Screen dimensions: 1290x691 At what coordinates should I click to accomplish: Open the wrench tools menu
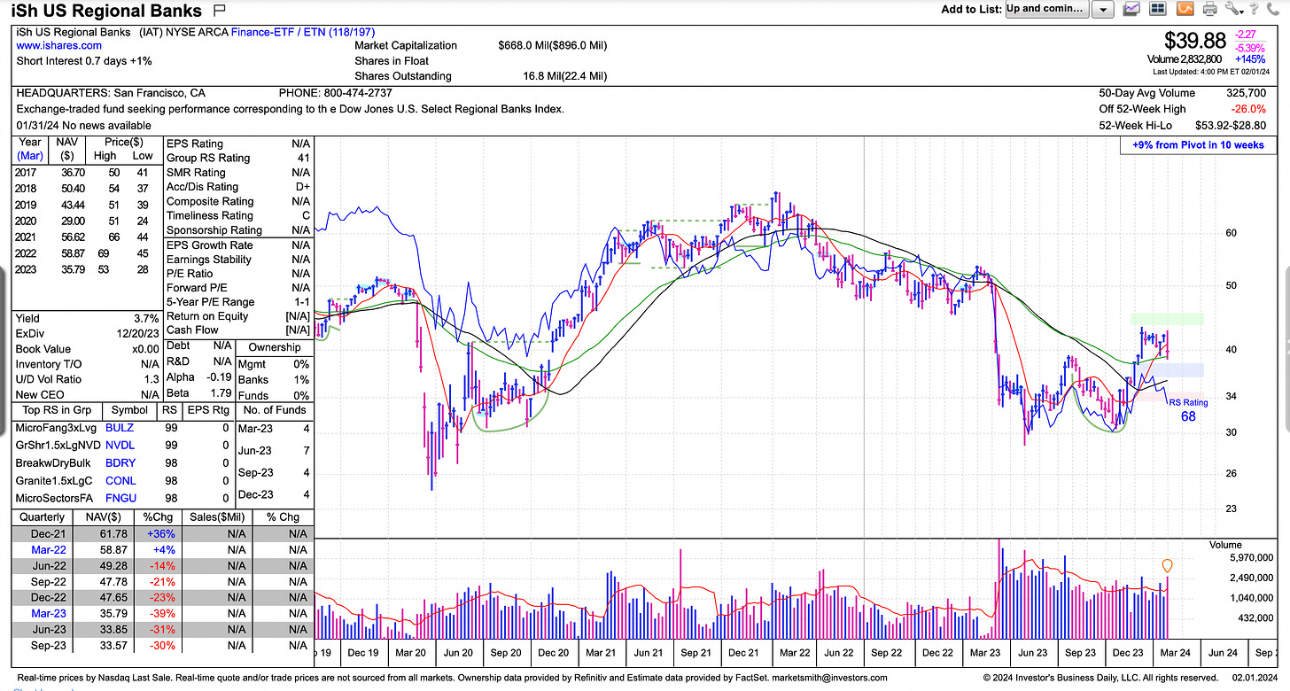pos(1234,9)
